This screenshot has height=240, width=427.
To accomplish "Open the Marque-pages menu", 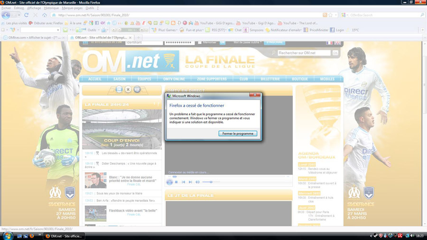I will (72, 8).
